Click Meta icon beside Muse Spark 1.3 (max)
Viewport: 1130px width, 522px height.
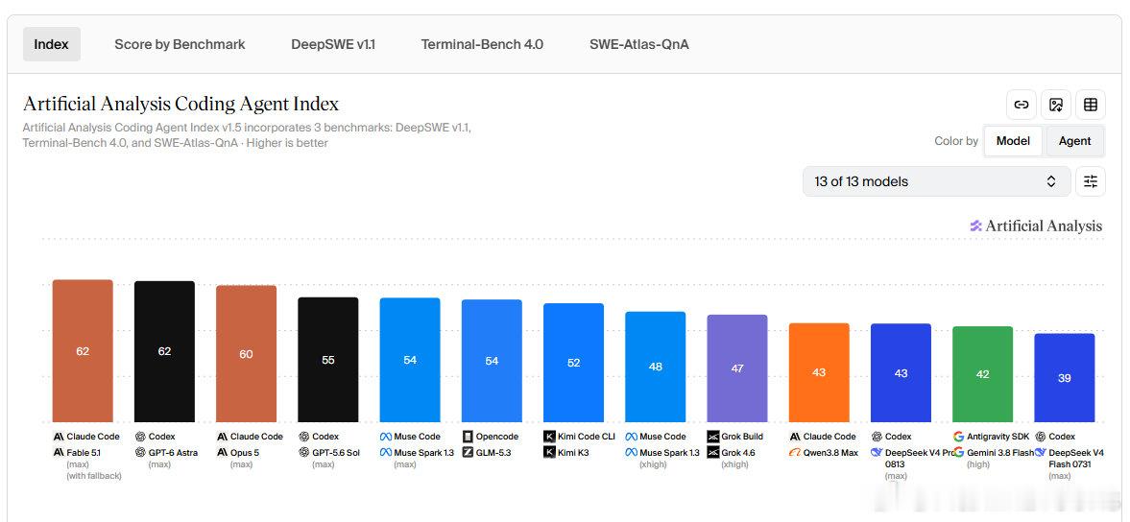386,453
